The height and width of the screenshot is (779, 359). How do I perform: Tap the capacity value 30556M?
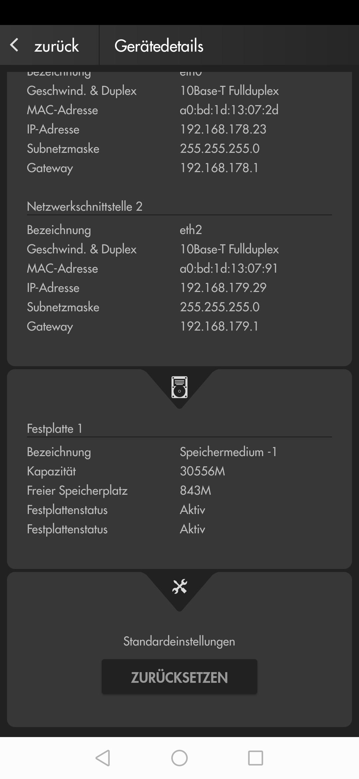pyautogui.click(x=202, y=471)
